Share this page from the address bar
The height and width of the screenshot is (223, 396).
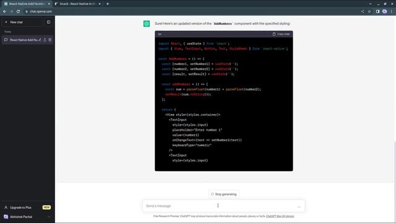click(x=363, y=11)
